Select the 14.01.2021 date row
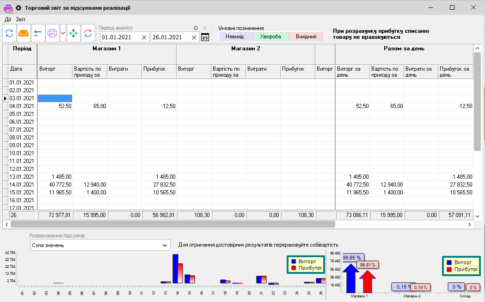 [x=22, y=184]
